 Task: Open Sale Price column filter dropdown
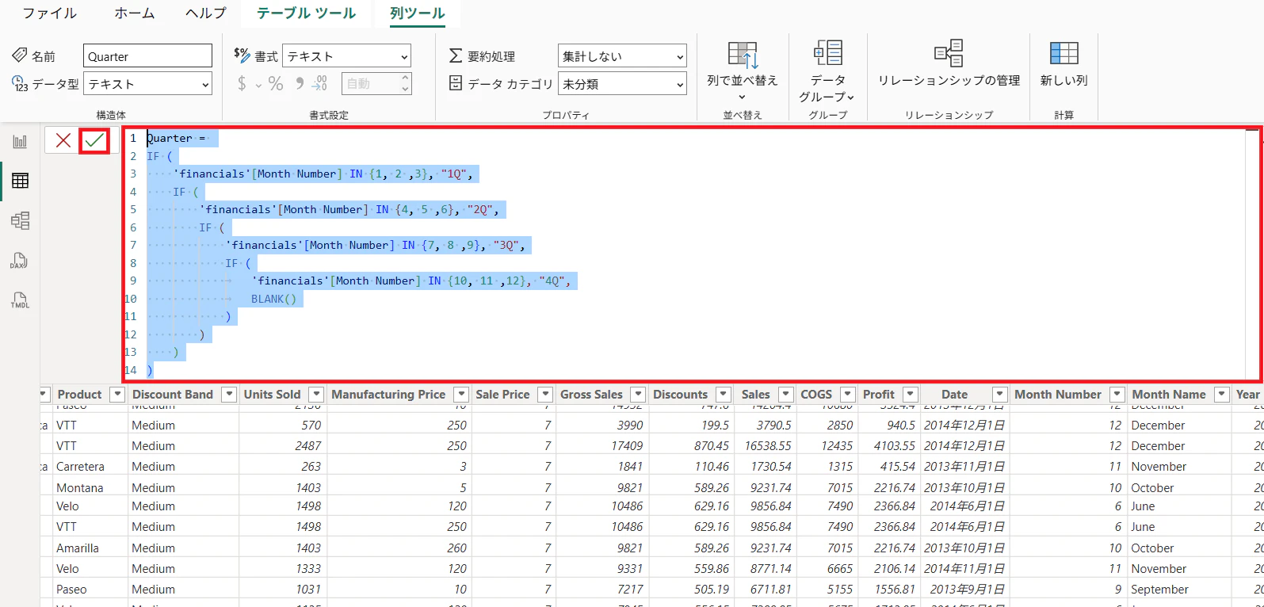(x=545, y=394)
